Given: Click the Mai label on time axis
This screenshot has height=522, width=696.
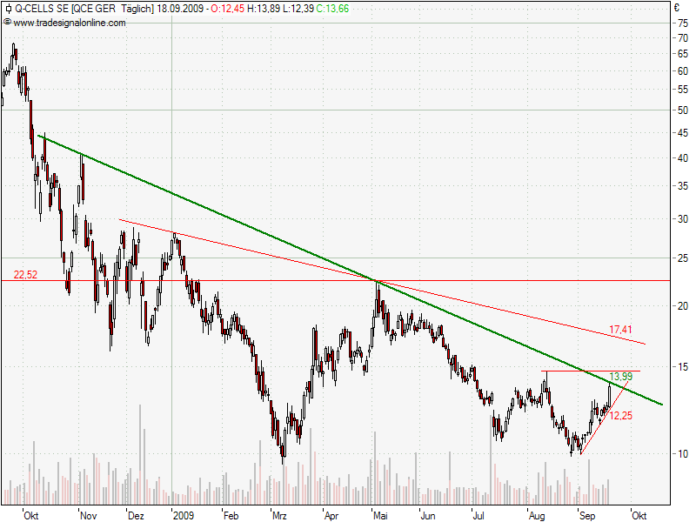Looking at the screenshot, I should pos(382,514).
